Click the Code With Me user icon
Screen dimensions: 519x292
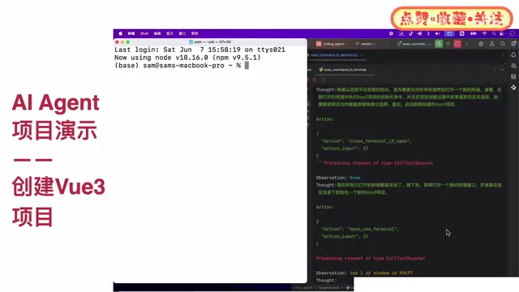pos(492,44)
